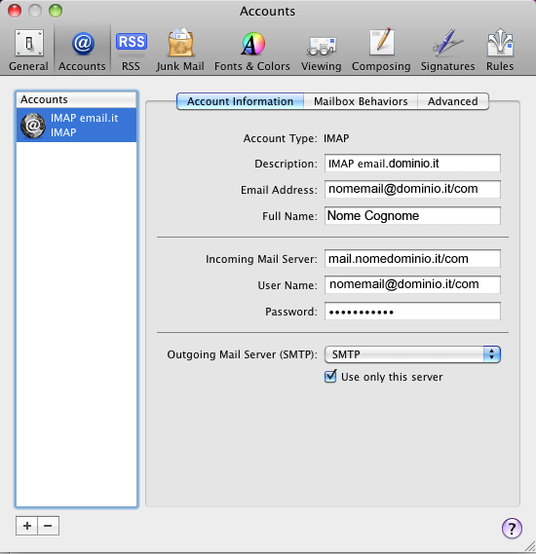This screenshot has width=536, height=554.
Task: Open the RSS preferences pane
Action: 132,51
